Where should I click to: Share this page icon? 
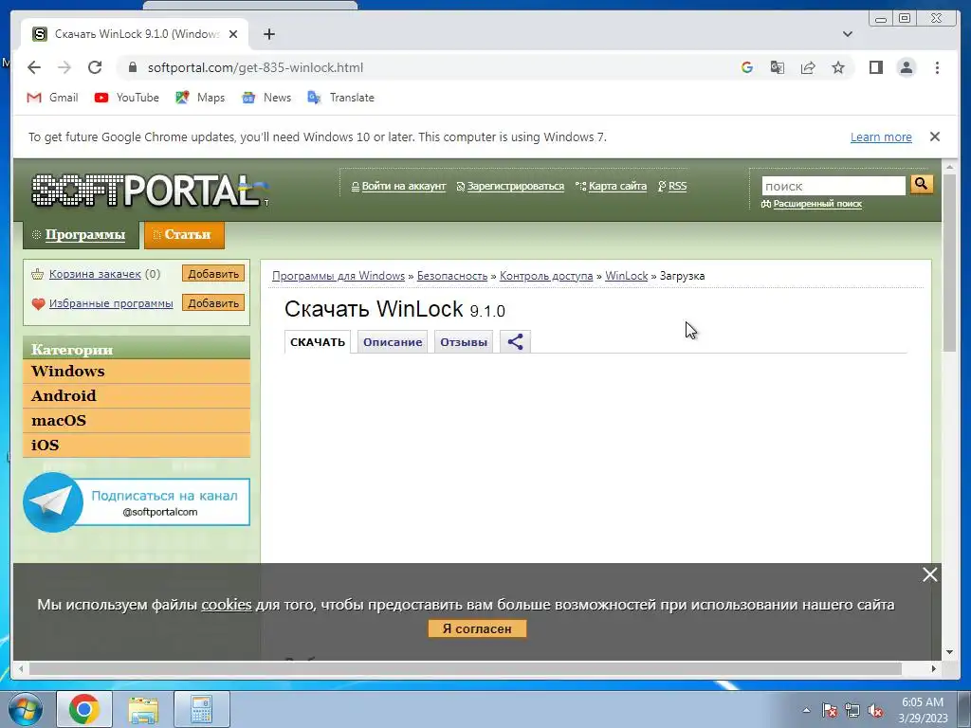coord(808,67)
